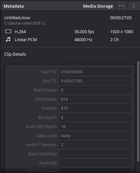Click the empty Date Modified field
The width and height of the screenshot is (140, 173).
[95, 154]
